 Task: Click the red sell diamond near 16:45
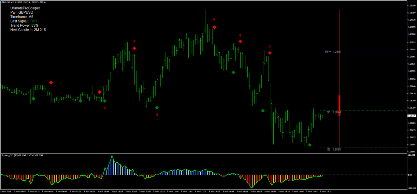tap(269, 53)
